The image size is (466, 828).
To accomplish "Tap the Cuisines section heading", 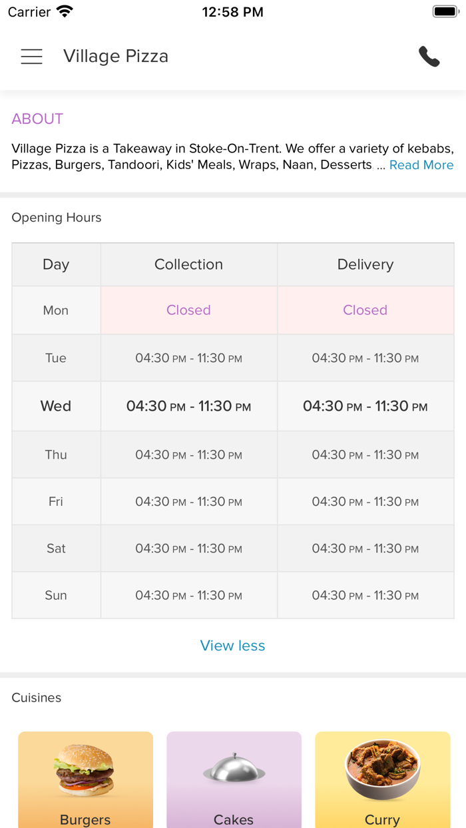I will [x=37, y=698].
